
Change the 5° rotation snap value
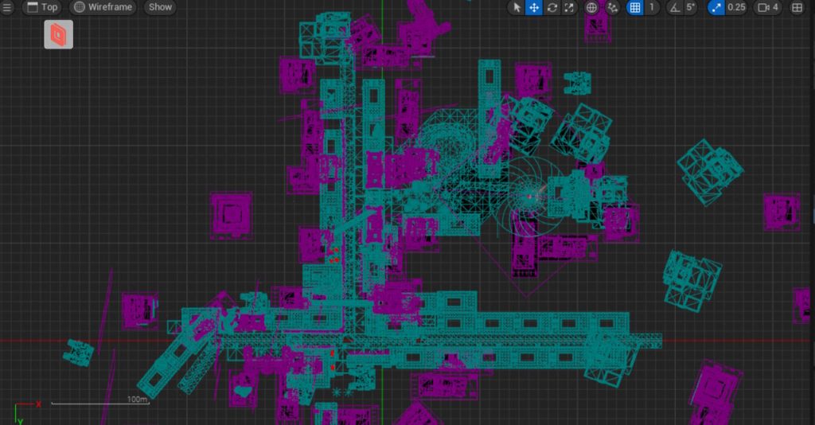click(692, 7)
